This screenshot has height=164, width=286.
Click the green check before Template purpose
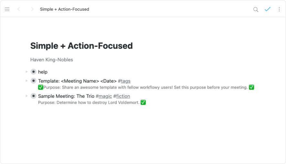pos(40,87)
